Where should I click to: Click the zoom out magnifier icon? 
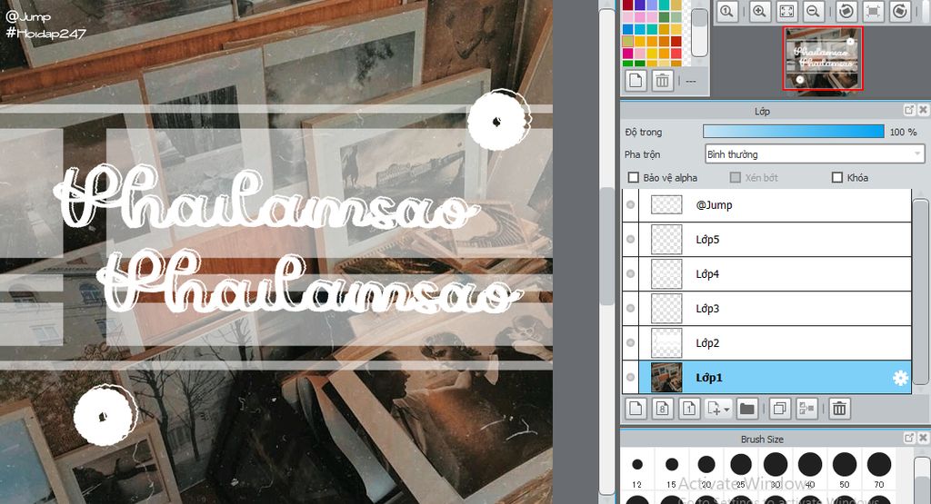pyautogui.click(x=814, y=11)
